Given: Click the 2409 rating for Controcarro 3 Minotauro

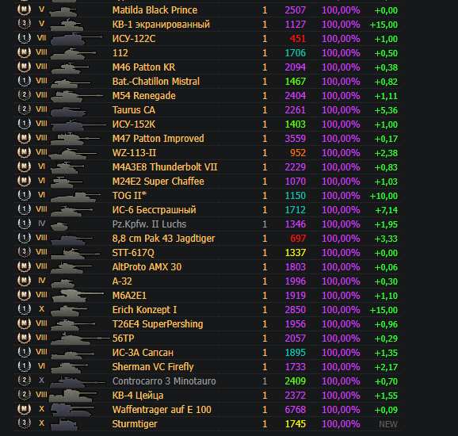Looking at the screenshot, I should click(296, 381).
